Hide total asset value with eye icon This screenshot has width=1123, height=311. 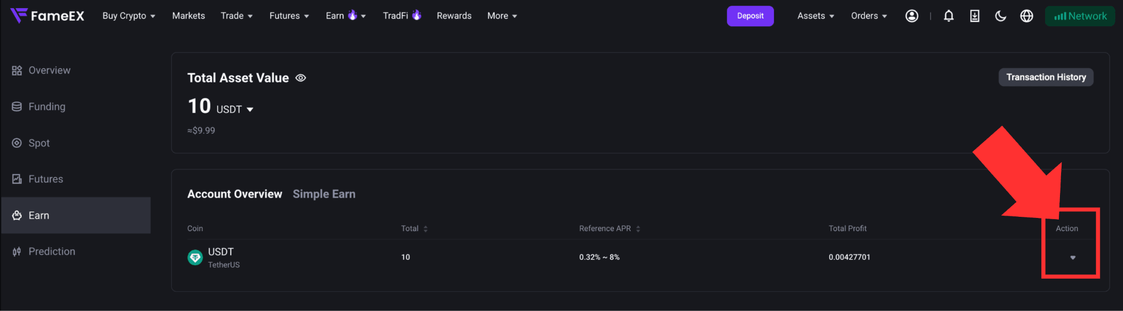coord(300,78)
